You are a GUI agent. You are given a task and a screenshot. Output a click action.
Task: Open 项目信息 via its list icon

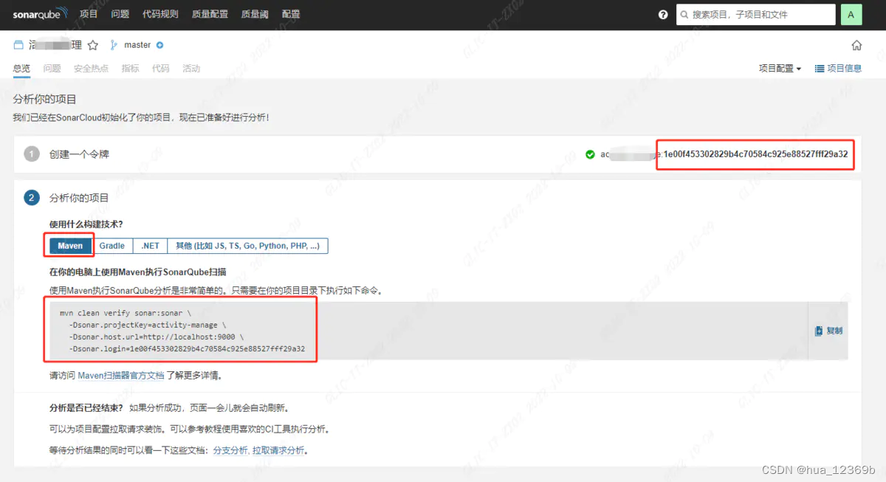(820, 68)
